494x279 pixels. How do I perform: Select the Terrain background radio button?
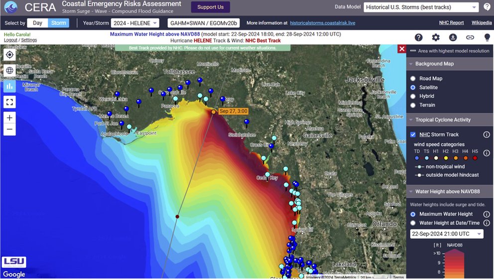tap(413, 105)
